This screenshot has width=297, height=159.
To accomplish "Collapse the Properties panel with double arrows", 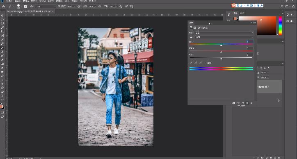I will pos(251,23).
